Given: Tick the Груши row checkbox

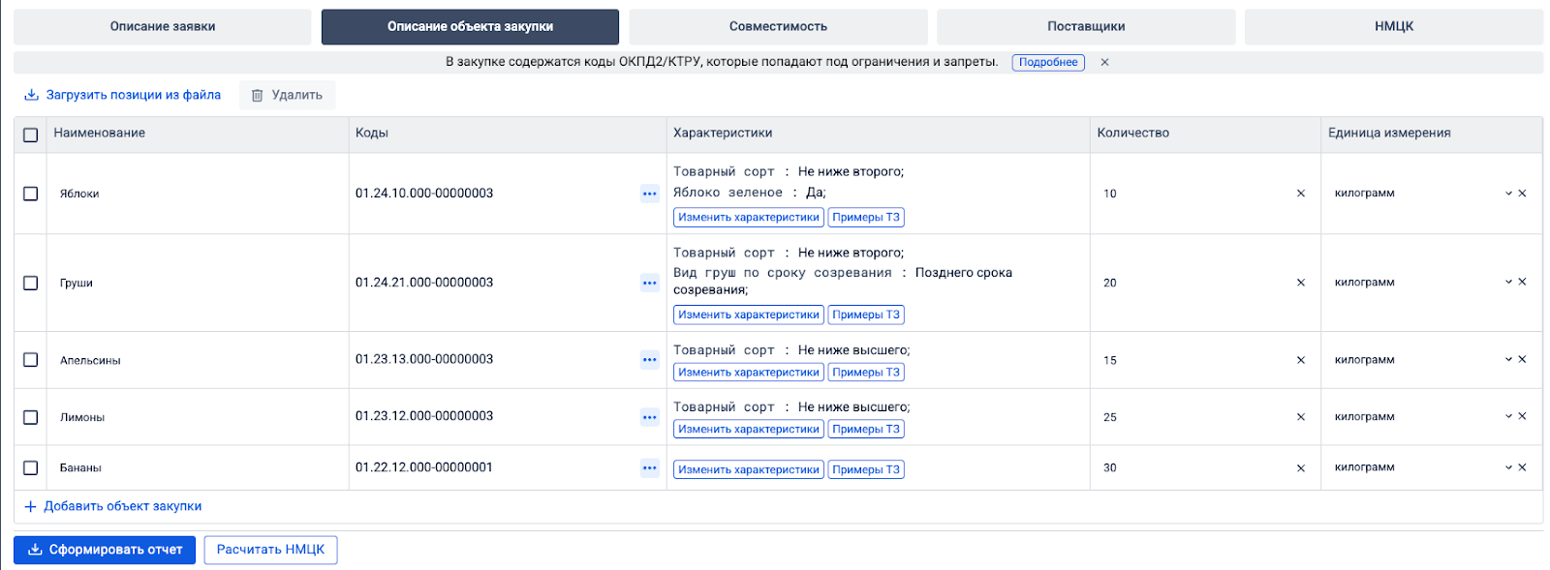Looking at the screenshot, I should pos(30,283).
